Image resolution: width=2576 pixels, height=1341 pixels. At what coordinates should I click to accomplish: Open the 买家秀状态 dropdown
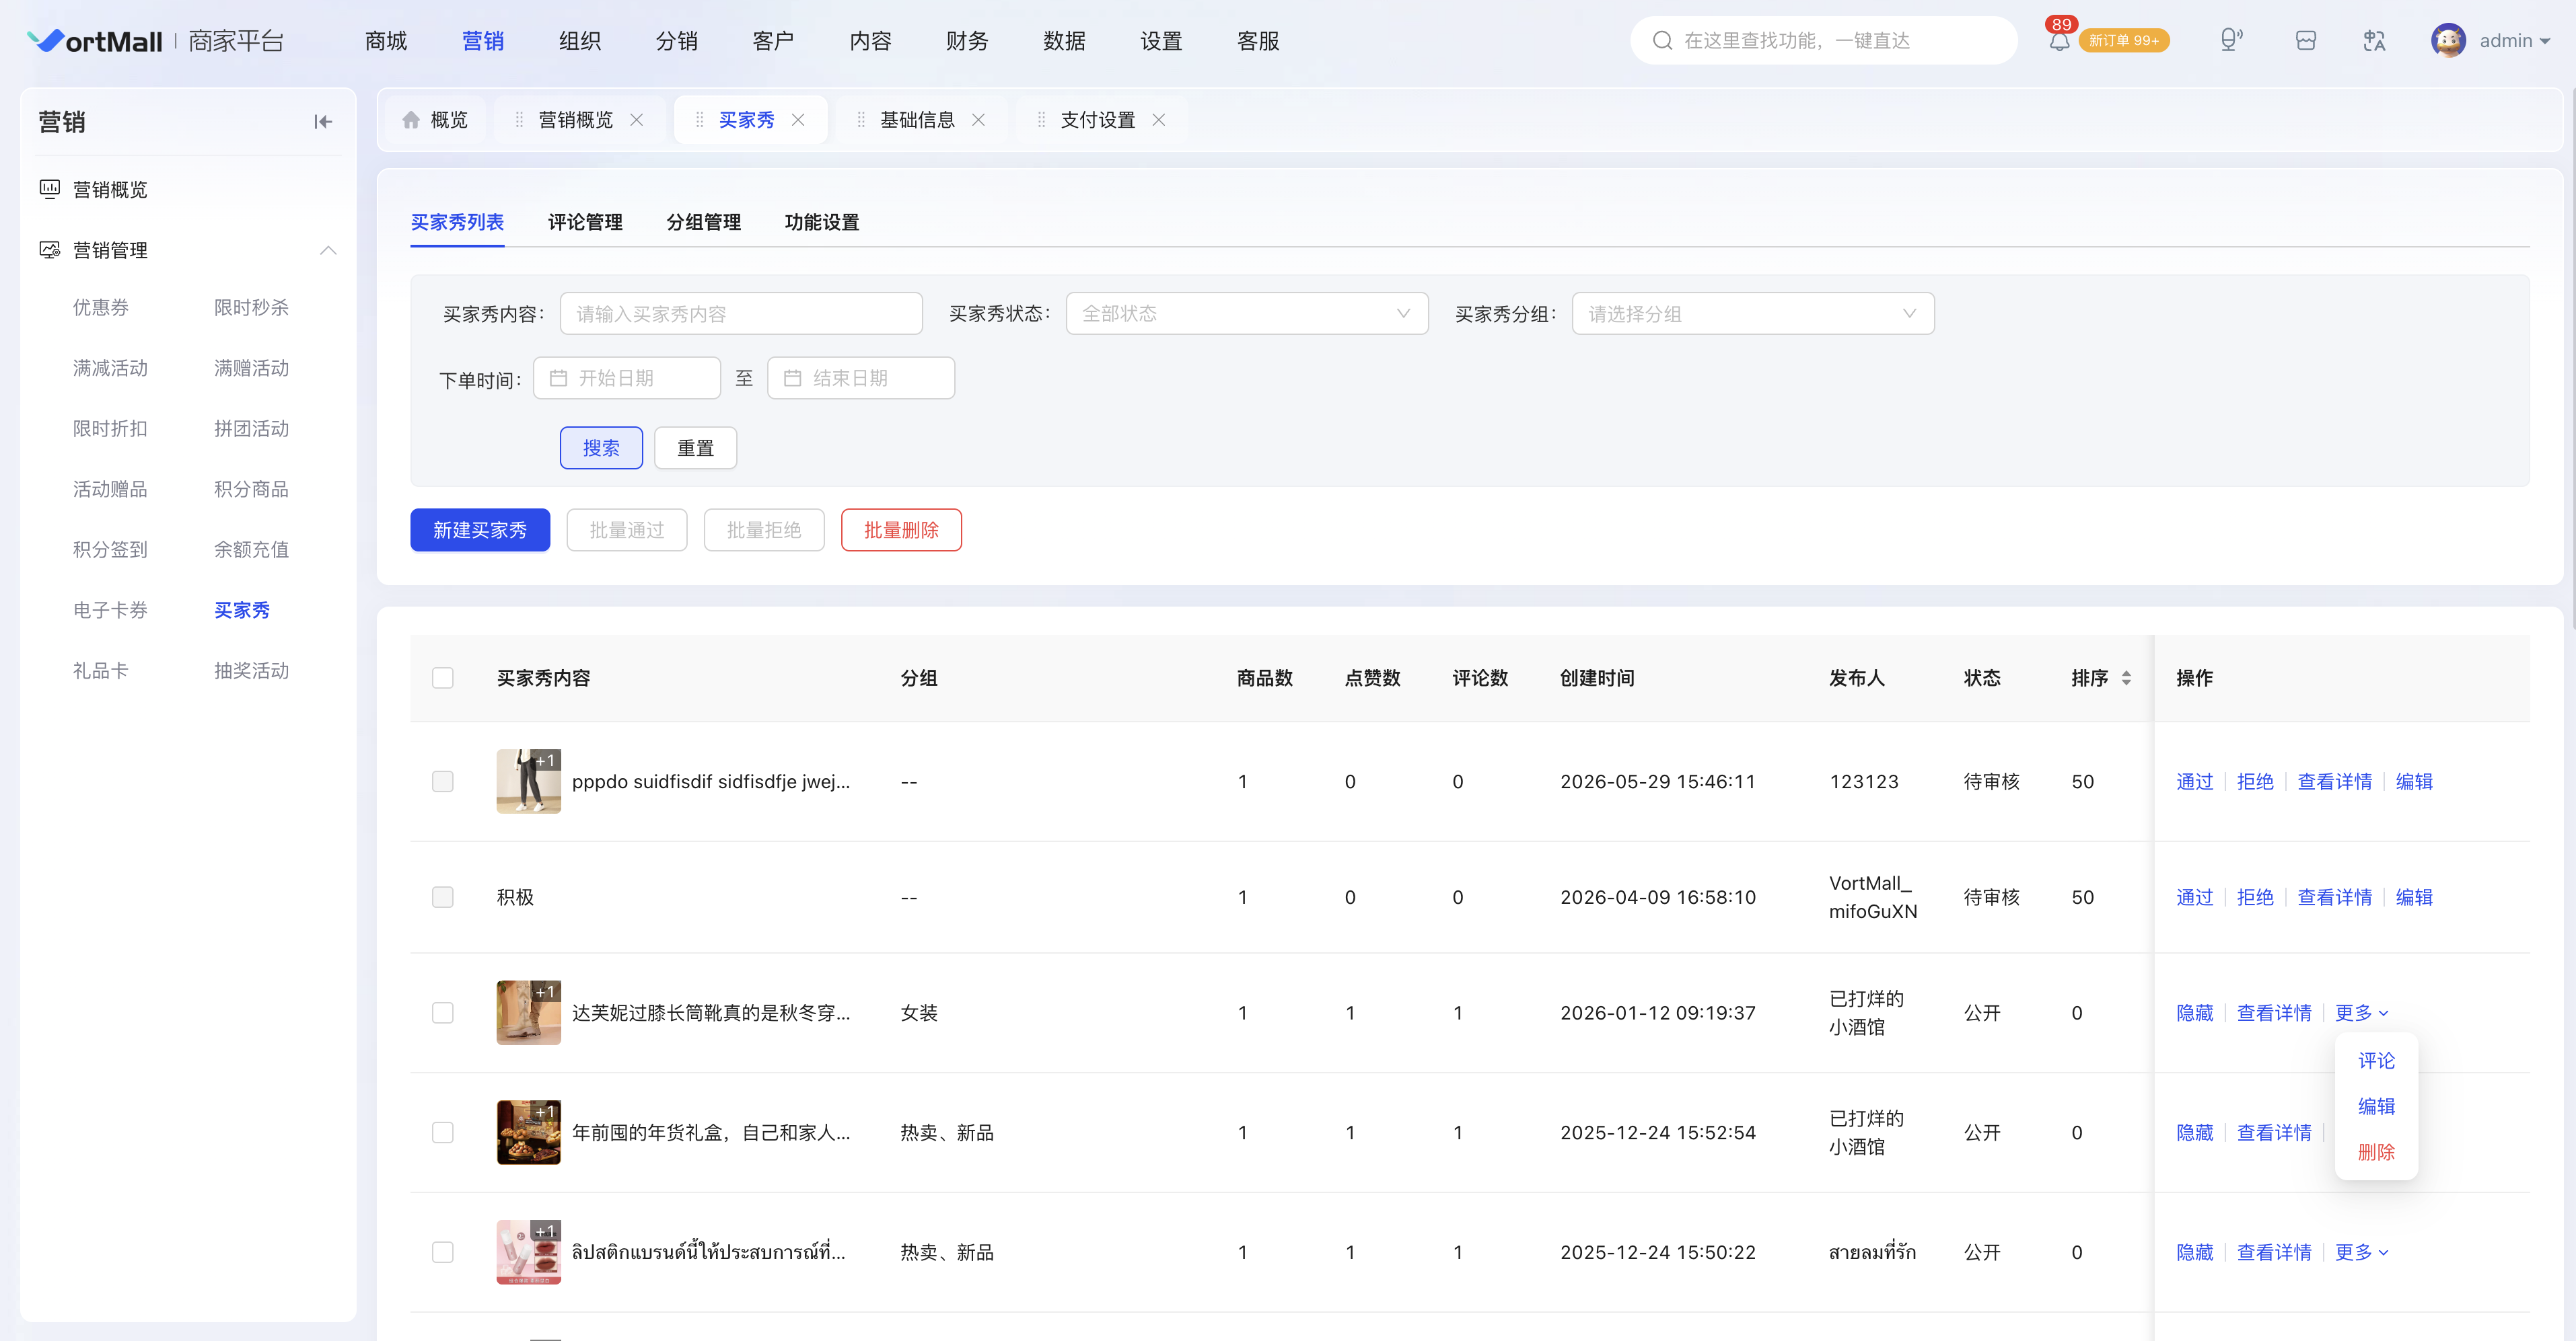[x=1247, y=314]
